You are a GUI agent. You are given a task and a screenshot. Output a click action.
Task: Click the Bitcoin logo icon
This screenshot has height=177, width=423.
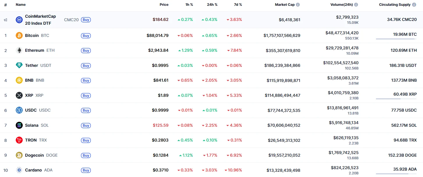point(19,35)
